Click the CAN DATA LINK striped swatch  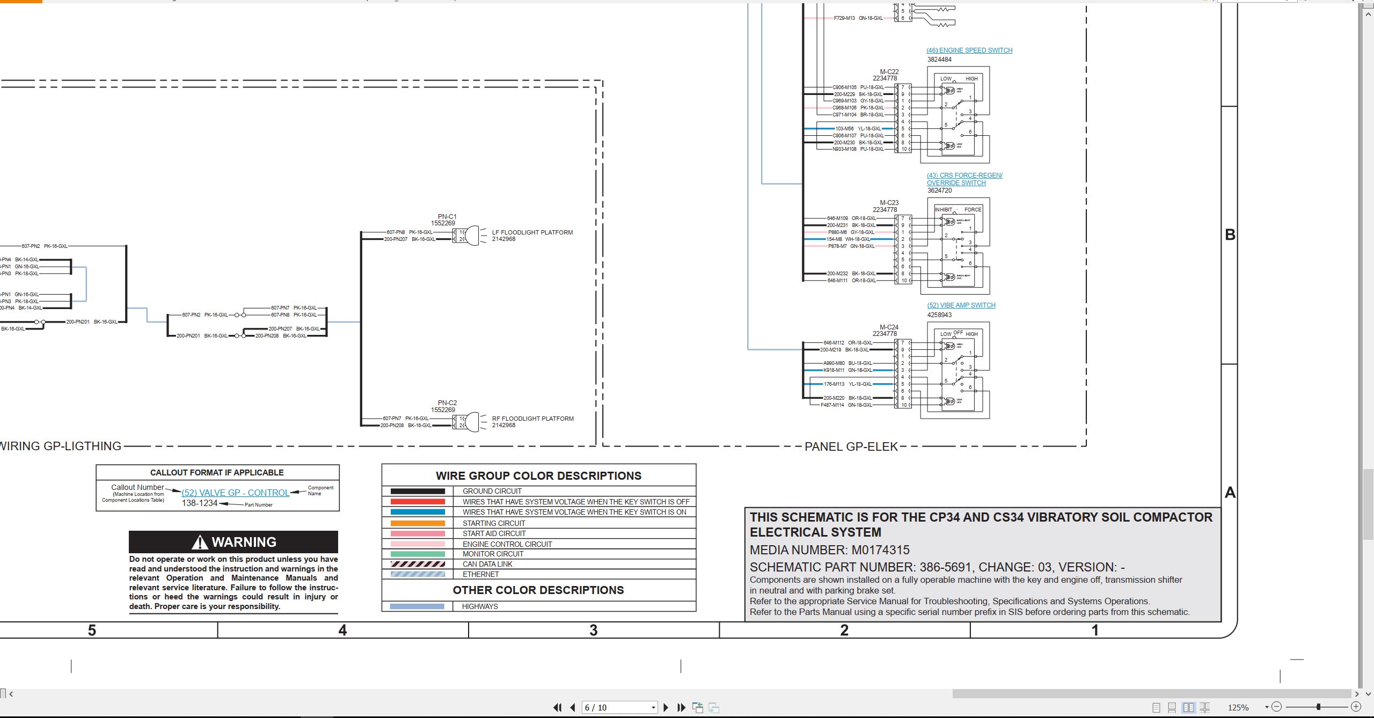tap(418, 564)
